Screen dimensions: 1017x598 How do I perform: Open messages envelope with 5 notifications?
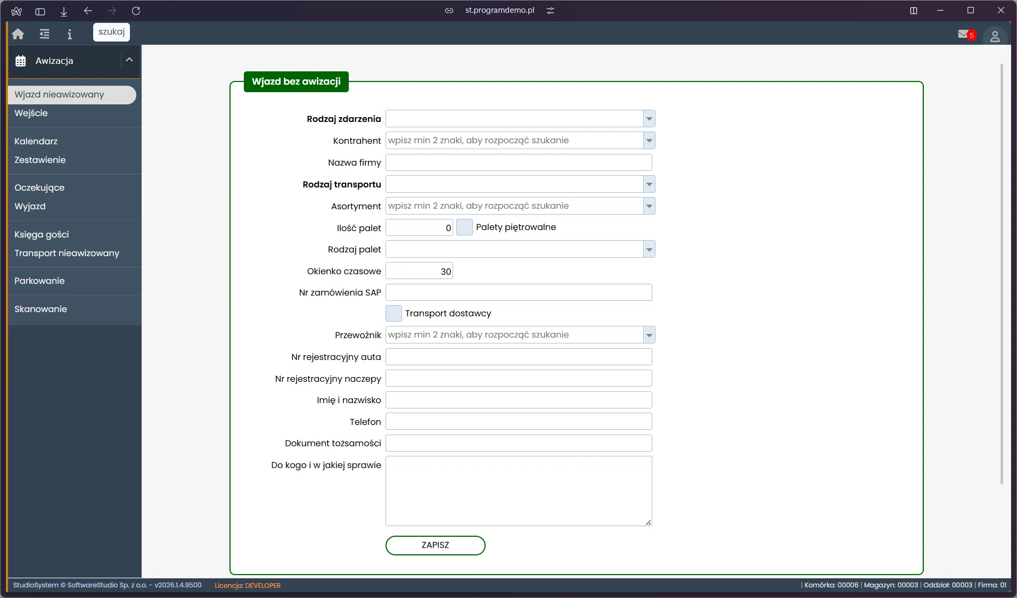tap(966, 35)
